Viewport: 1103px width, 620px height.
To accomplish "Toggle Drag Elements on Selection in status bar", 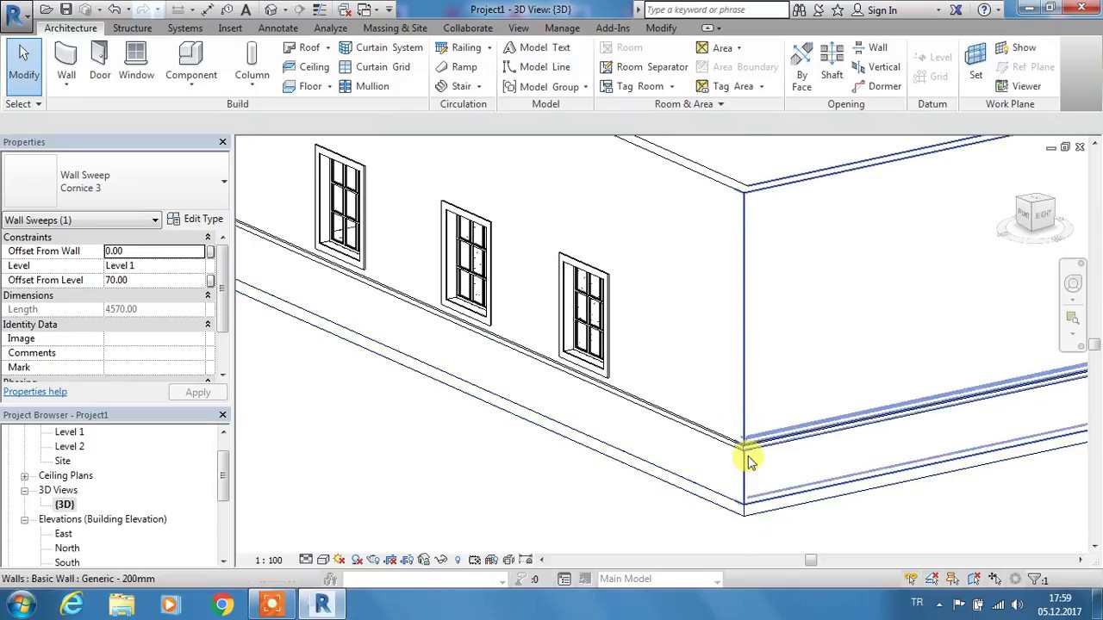I will click(994, 579).
